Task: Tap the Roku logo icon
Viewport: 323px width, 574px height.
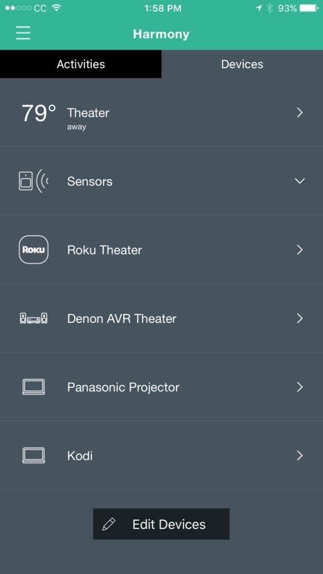Action: point(33,249)
